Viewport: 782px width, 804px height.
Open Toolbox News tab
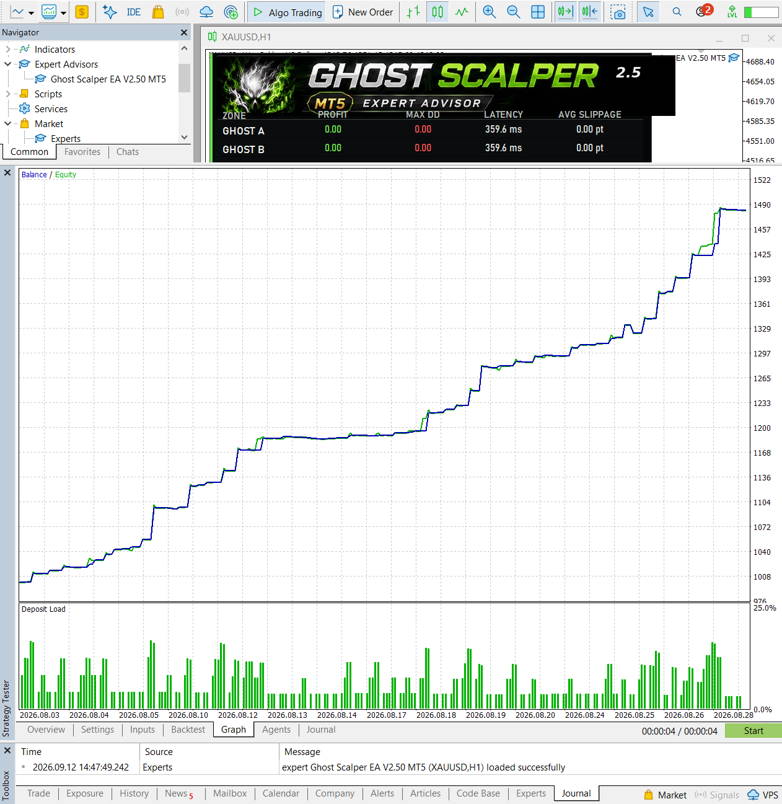[x=178, y=793]
